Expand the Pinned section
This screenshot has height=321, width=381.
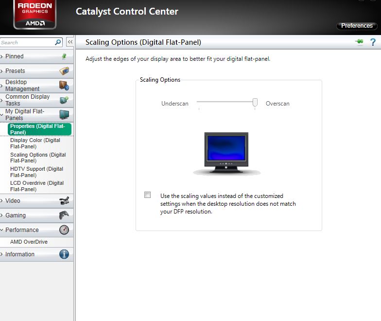2,56
